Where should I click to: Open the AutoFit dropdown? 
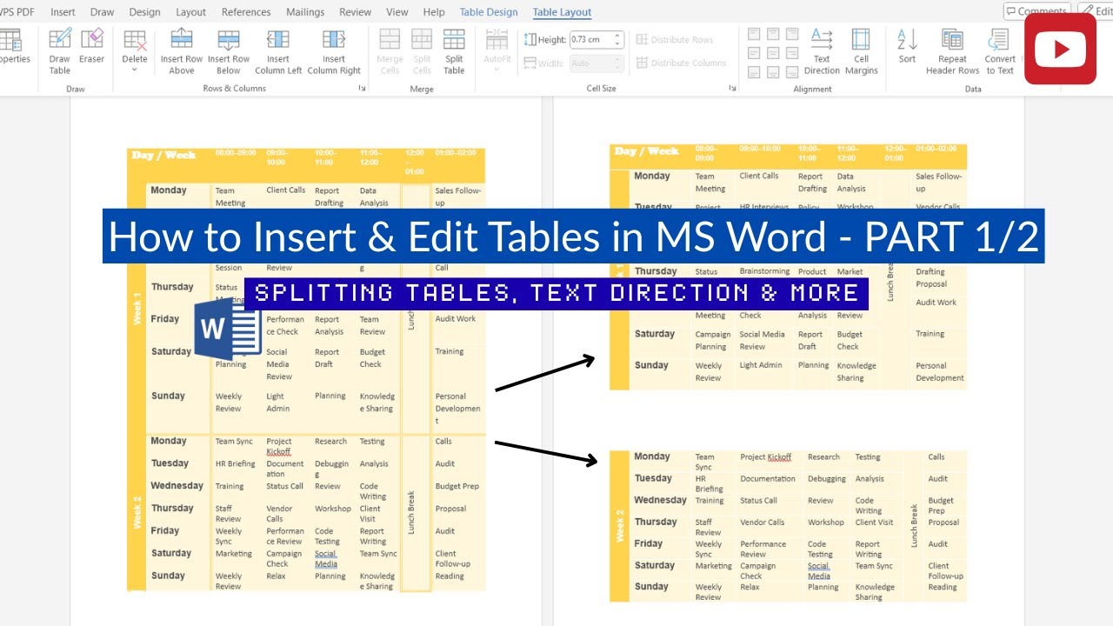[497, 51]
